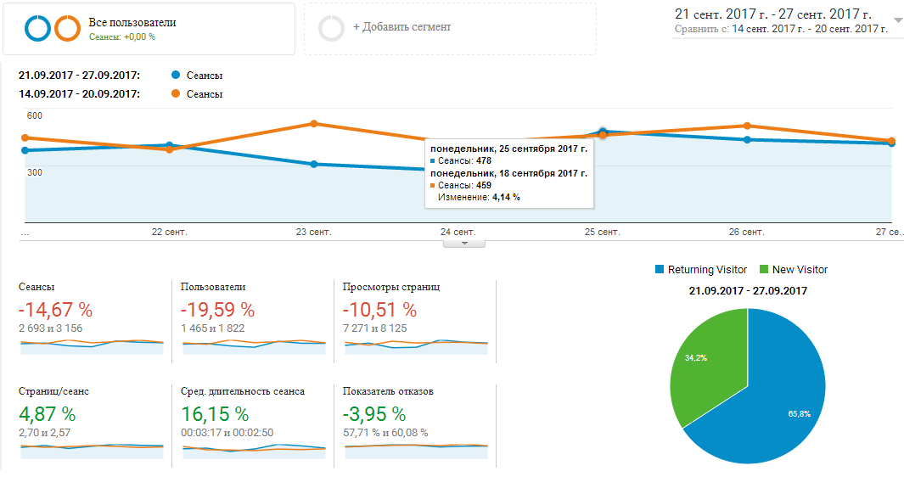Click orange data point at 27 сент.

tap(892, 141)
